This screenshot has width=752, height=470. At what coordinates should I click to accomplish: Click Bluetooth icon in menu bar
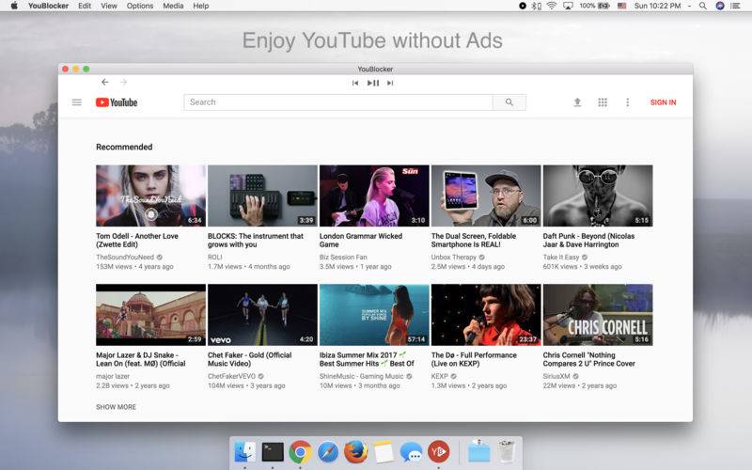536,6
